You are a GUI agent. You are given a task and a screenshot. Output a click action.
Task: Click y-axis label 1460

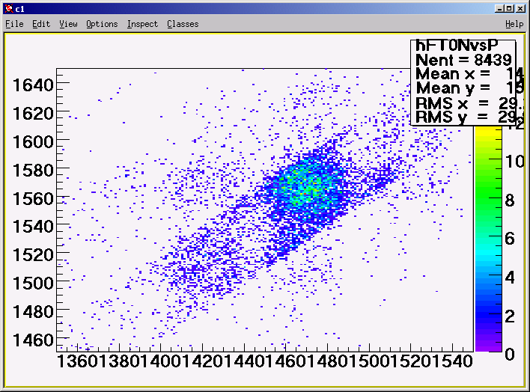[33, 340]
